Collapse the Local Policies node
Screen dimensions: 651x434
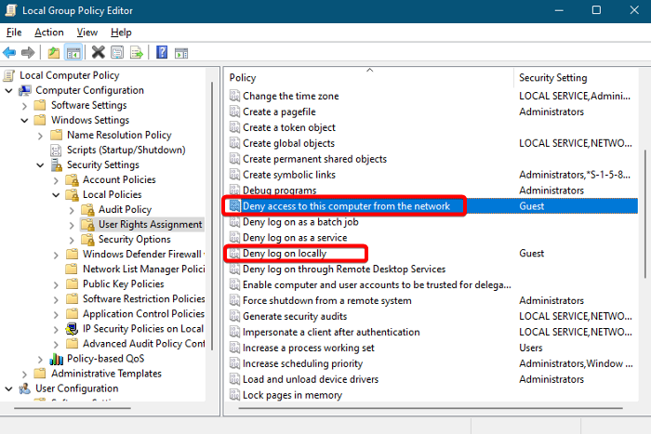pyautogui.click(x=56, y=195)
